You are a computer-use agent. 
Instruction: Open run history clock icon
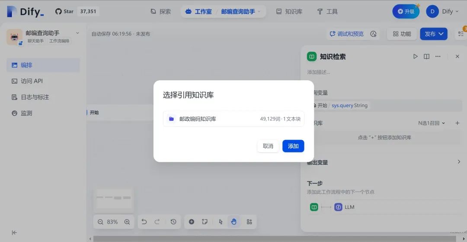pos(374,34)
